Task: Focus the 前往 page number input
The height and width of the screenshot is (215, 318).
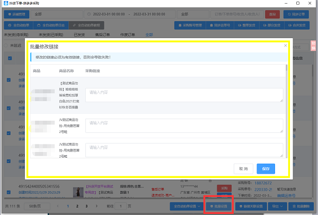Action: coord(121,207)
